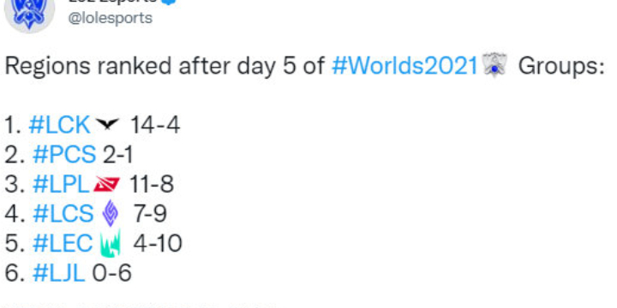This screenshot has width=617, height=308.
Task: Open the #Worlds2021 hashtag
Action: coord(404,66)
